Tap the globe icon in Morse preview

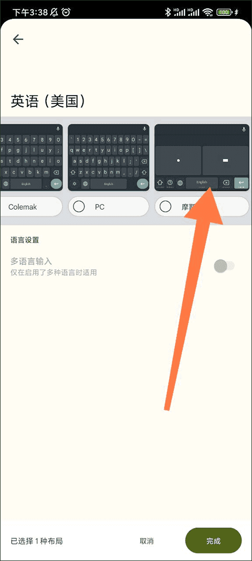[x=180, y=183]
